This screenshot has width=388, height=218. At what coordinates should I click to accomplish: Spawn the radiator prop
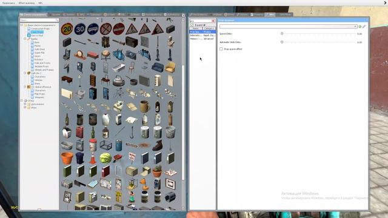pyautogui.click(x=144, y=81)
